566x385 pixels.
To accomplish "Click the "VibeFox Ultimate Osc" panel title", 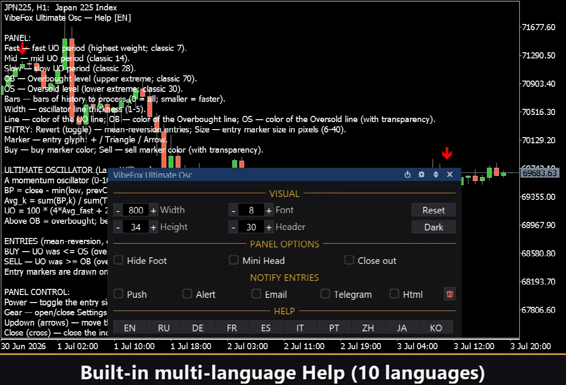I will point(153,175).
